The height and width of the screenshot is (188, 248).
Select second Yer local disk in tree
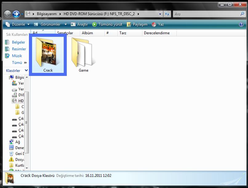pos(18,89)
